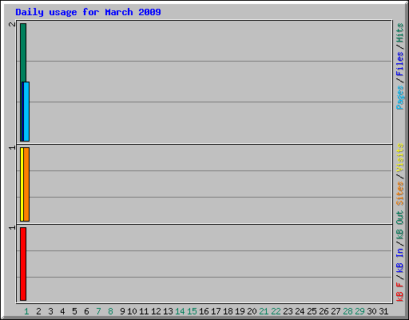Select the yellow Visits bar for day 1
This screenshot has height=320, width=409.
[22, 184]
